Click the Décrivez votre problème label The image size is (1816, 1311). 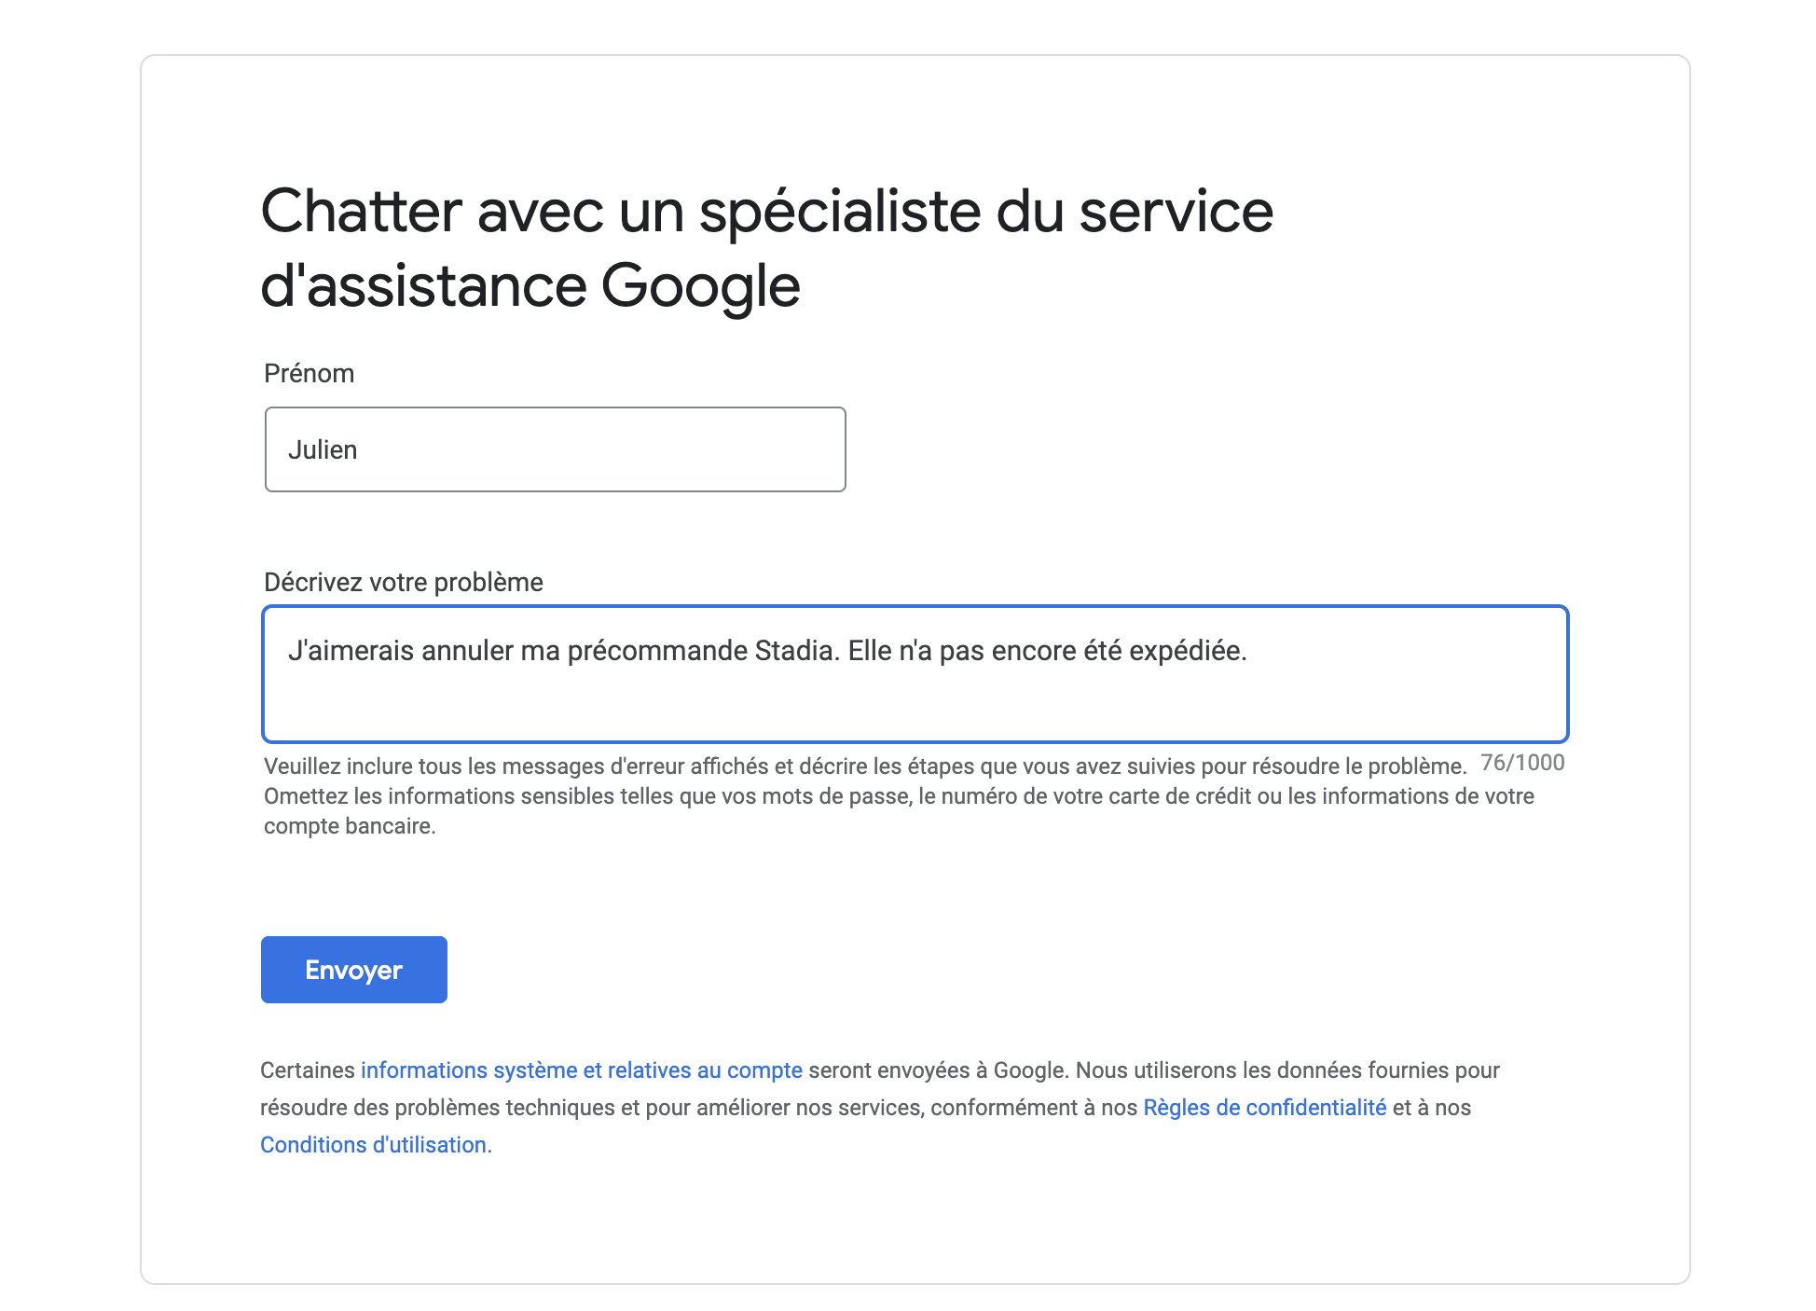coord(403,582)
